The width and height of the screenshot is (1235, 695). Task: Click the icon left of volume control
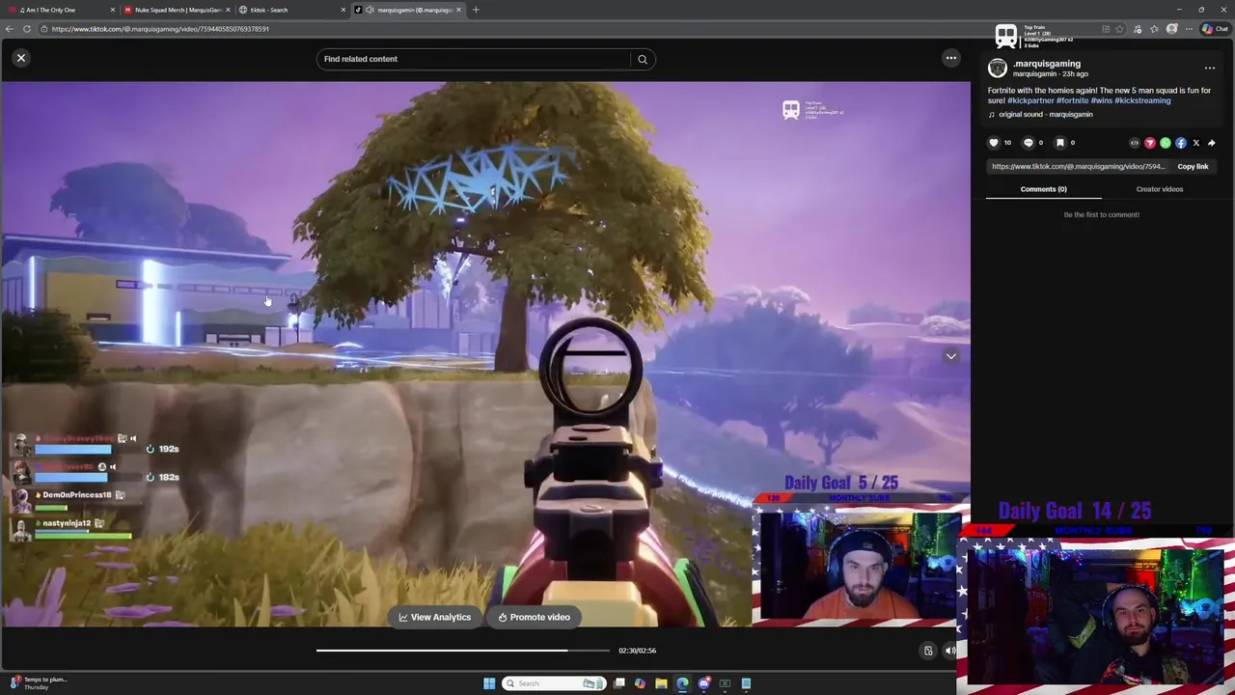[928, 651]
